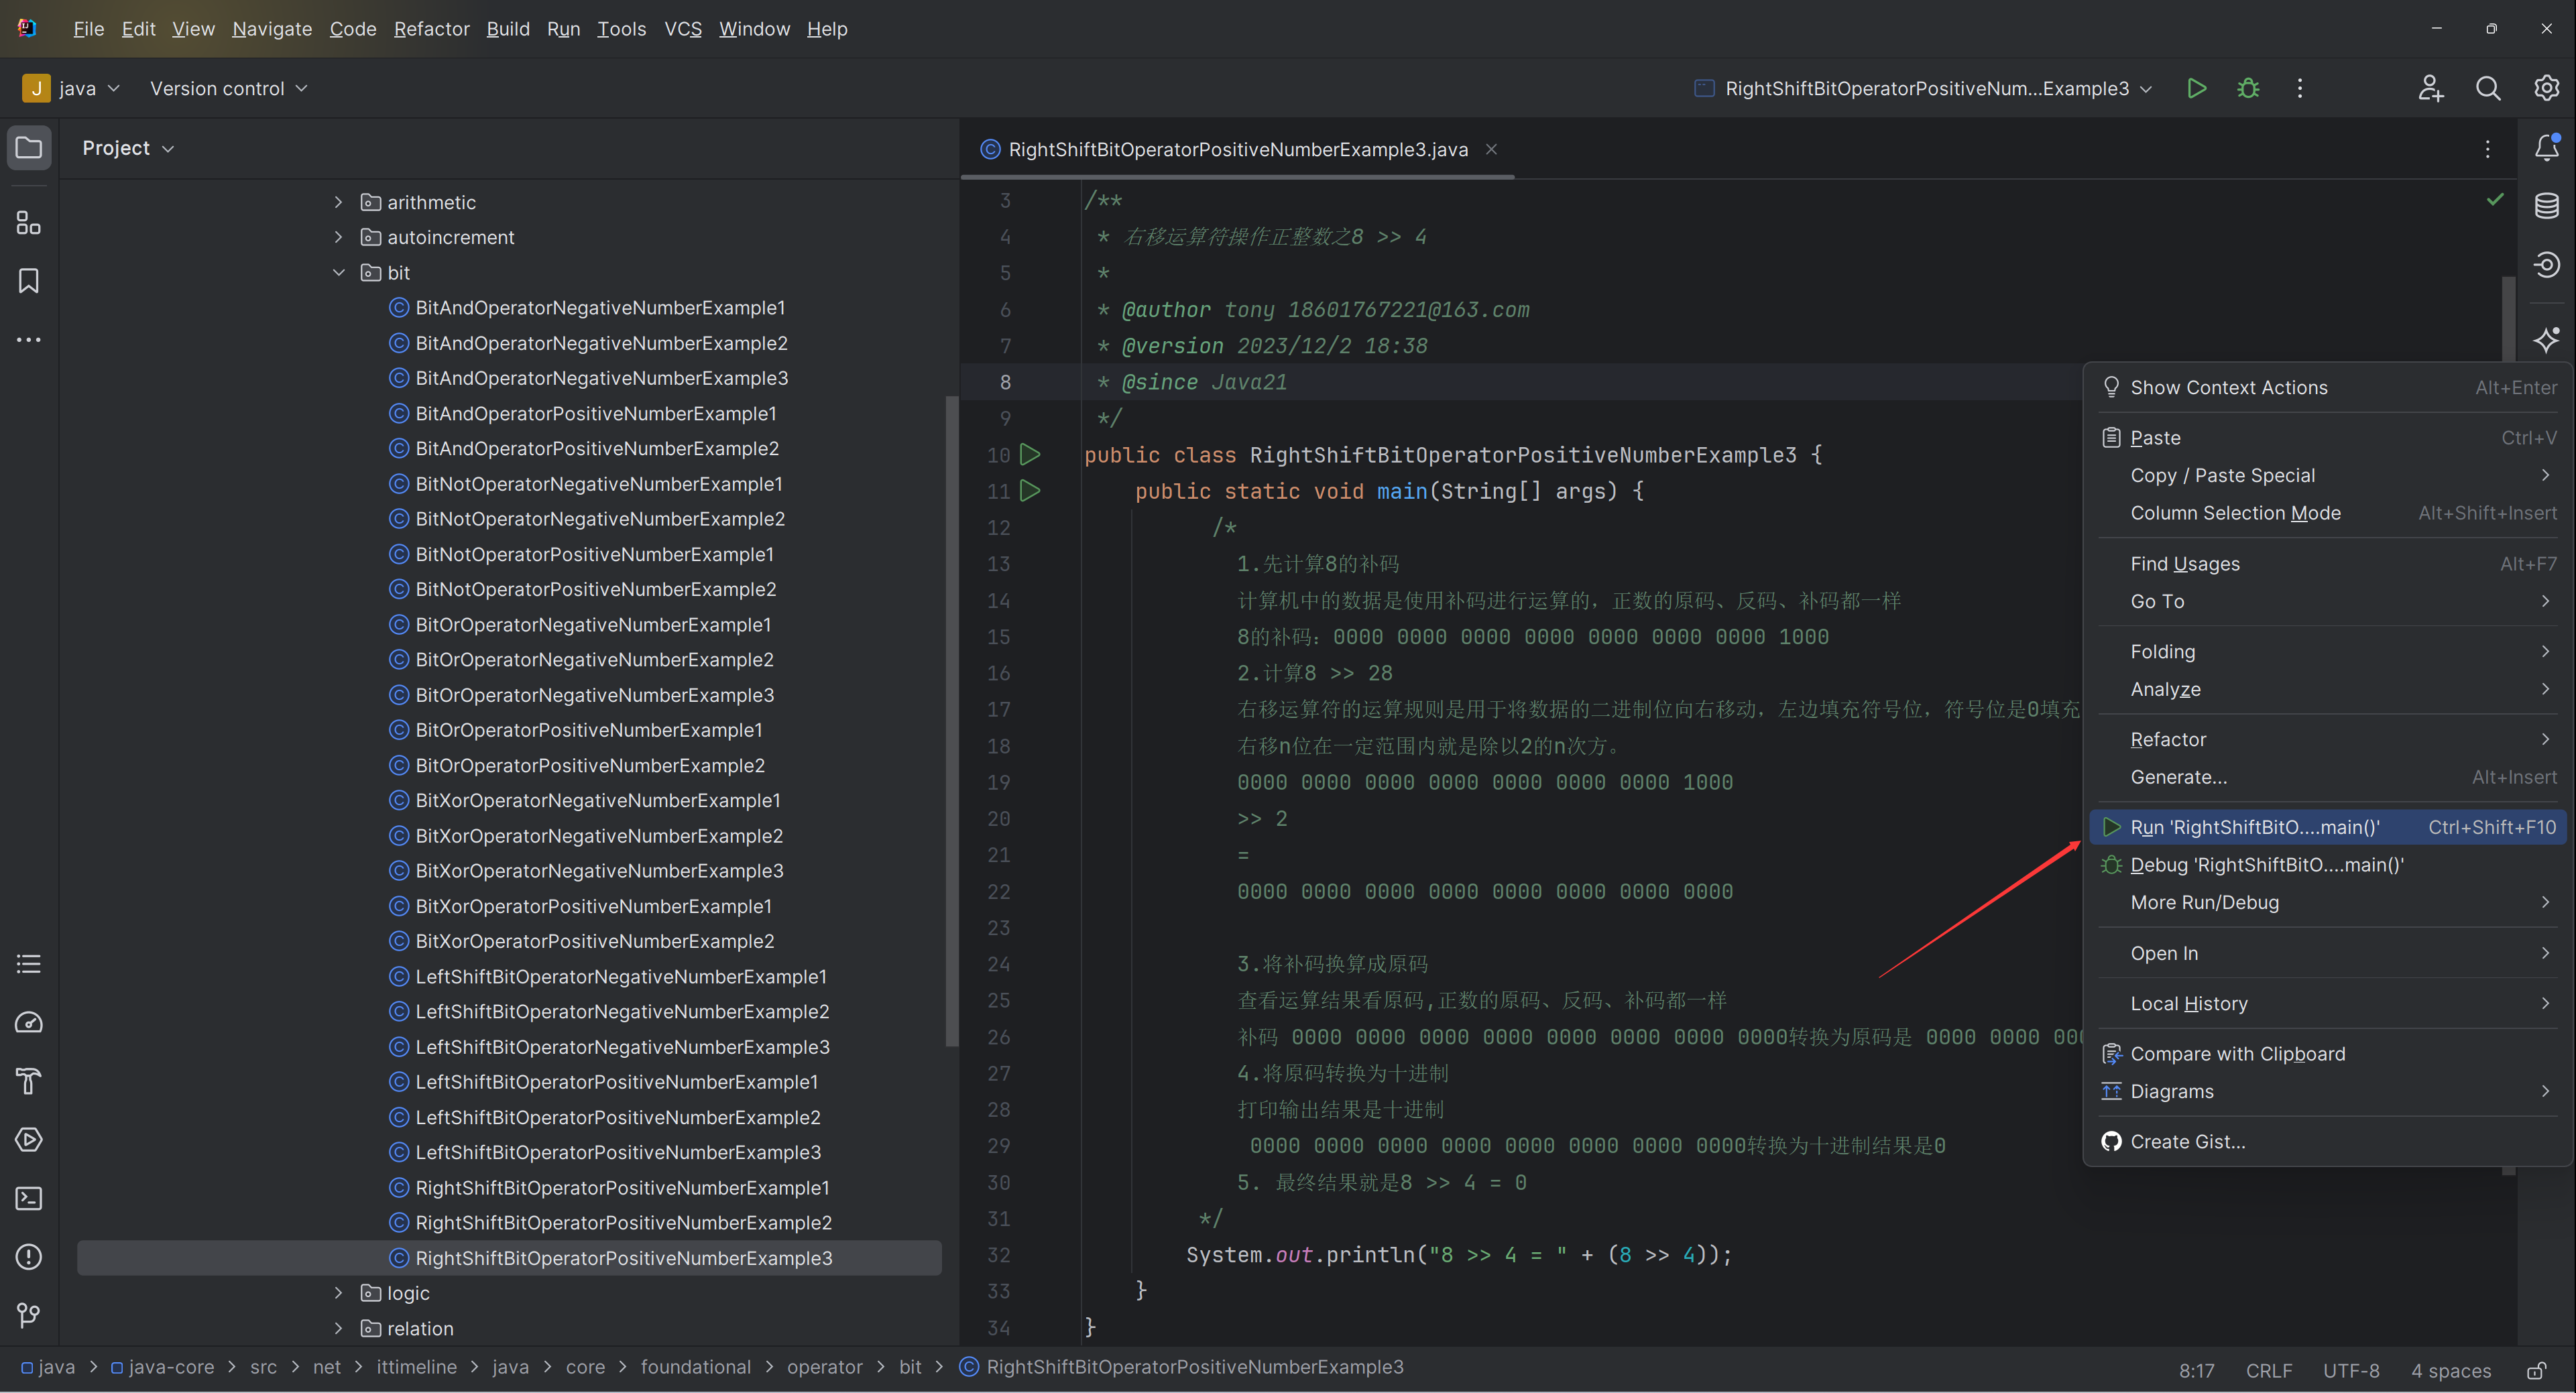This screenshot has width=2576, height=1393.
Task: Open Search Everywhere magnifier icon
Action: 2488,88
